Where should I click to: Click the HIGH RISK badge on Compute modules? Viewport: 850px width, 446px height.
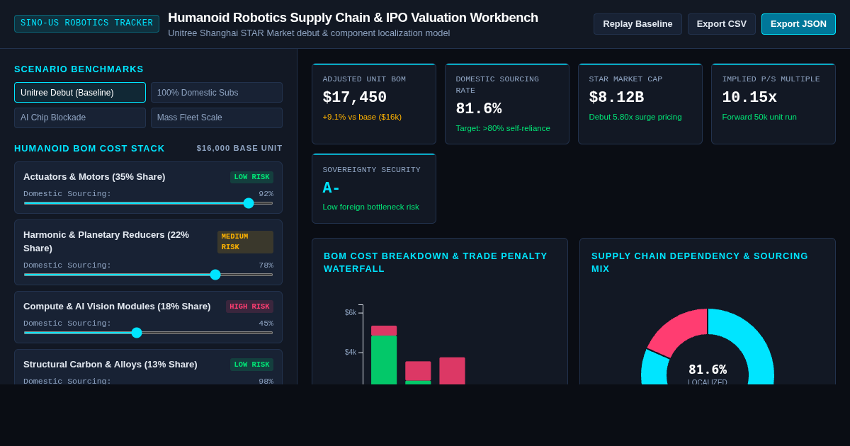(249, 307)
